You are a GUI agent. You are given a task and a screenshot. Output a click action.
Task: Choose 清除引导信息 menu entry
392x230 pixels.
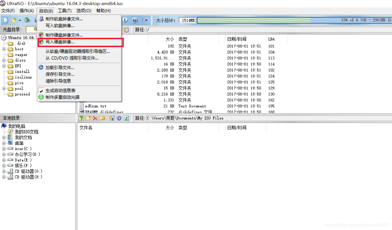[79, 81]
